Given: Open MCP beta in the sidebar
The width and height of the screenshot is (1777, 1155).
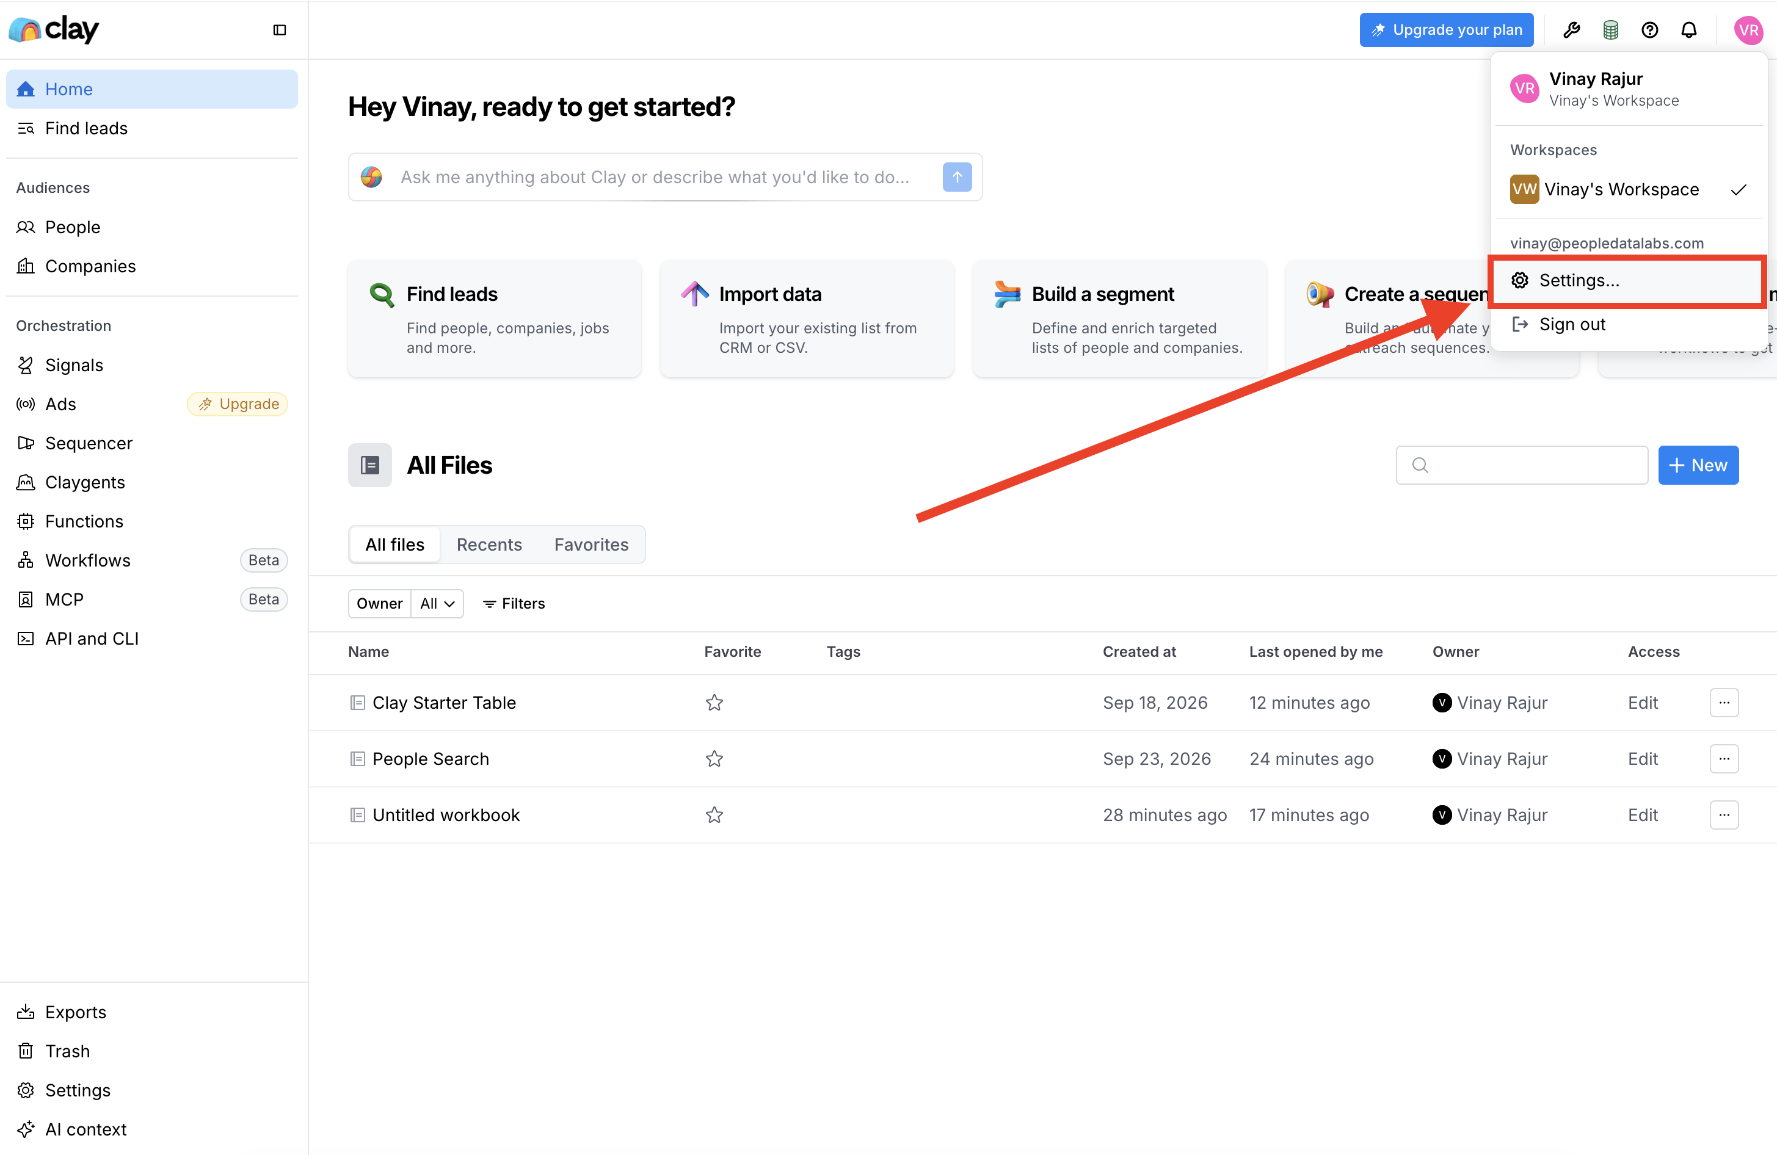Looking at the screenshot, I should [x=151, y=599].
